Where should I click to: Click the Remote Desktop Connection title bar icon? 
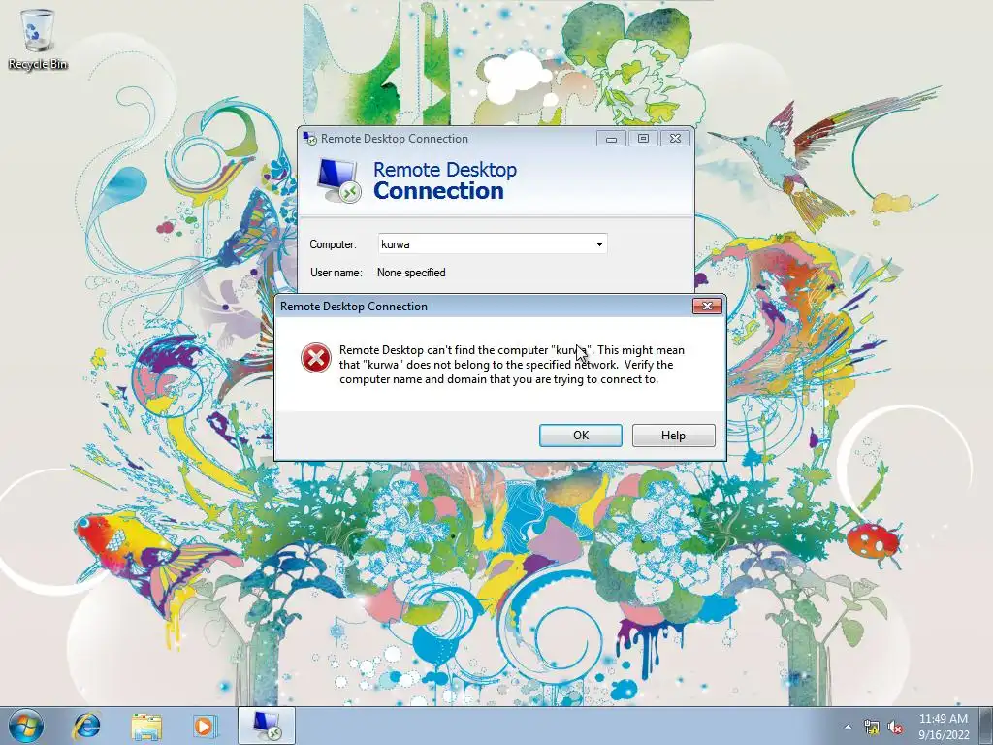[309, 138]
